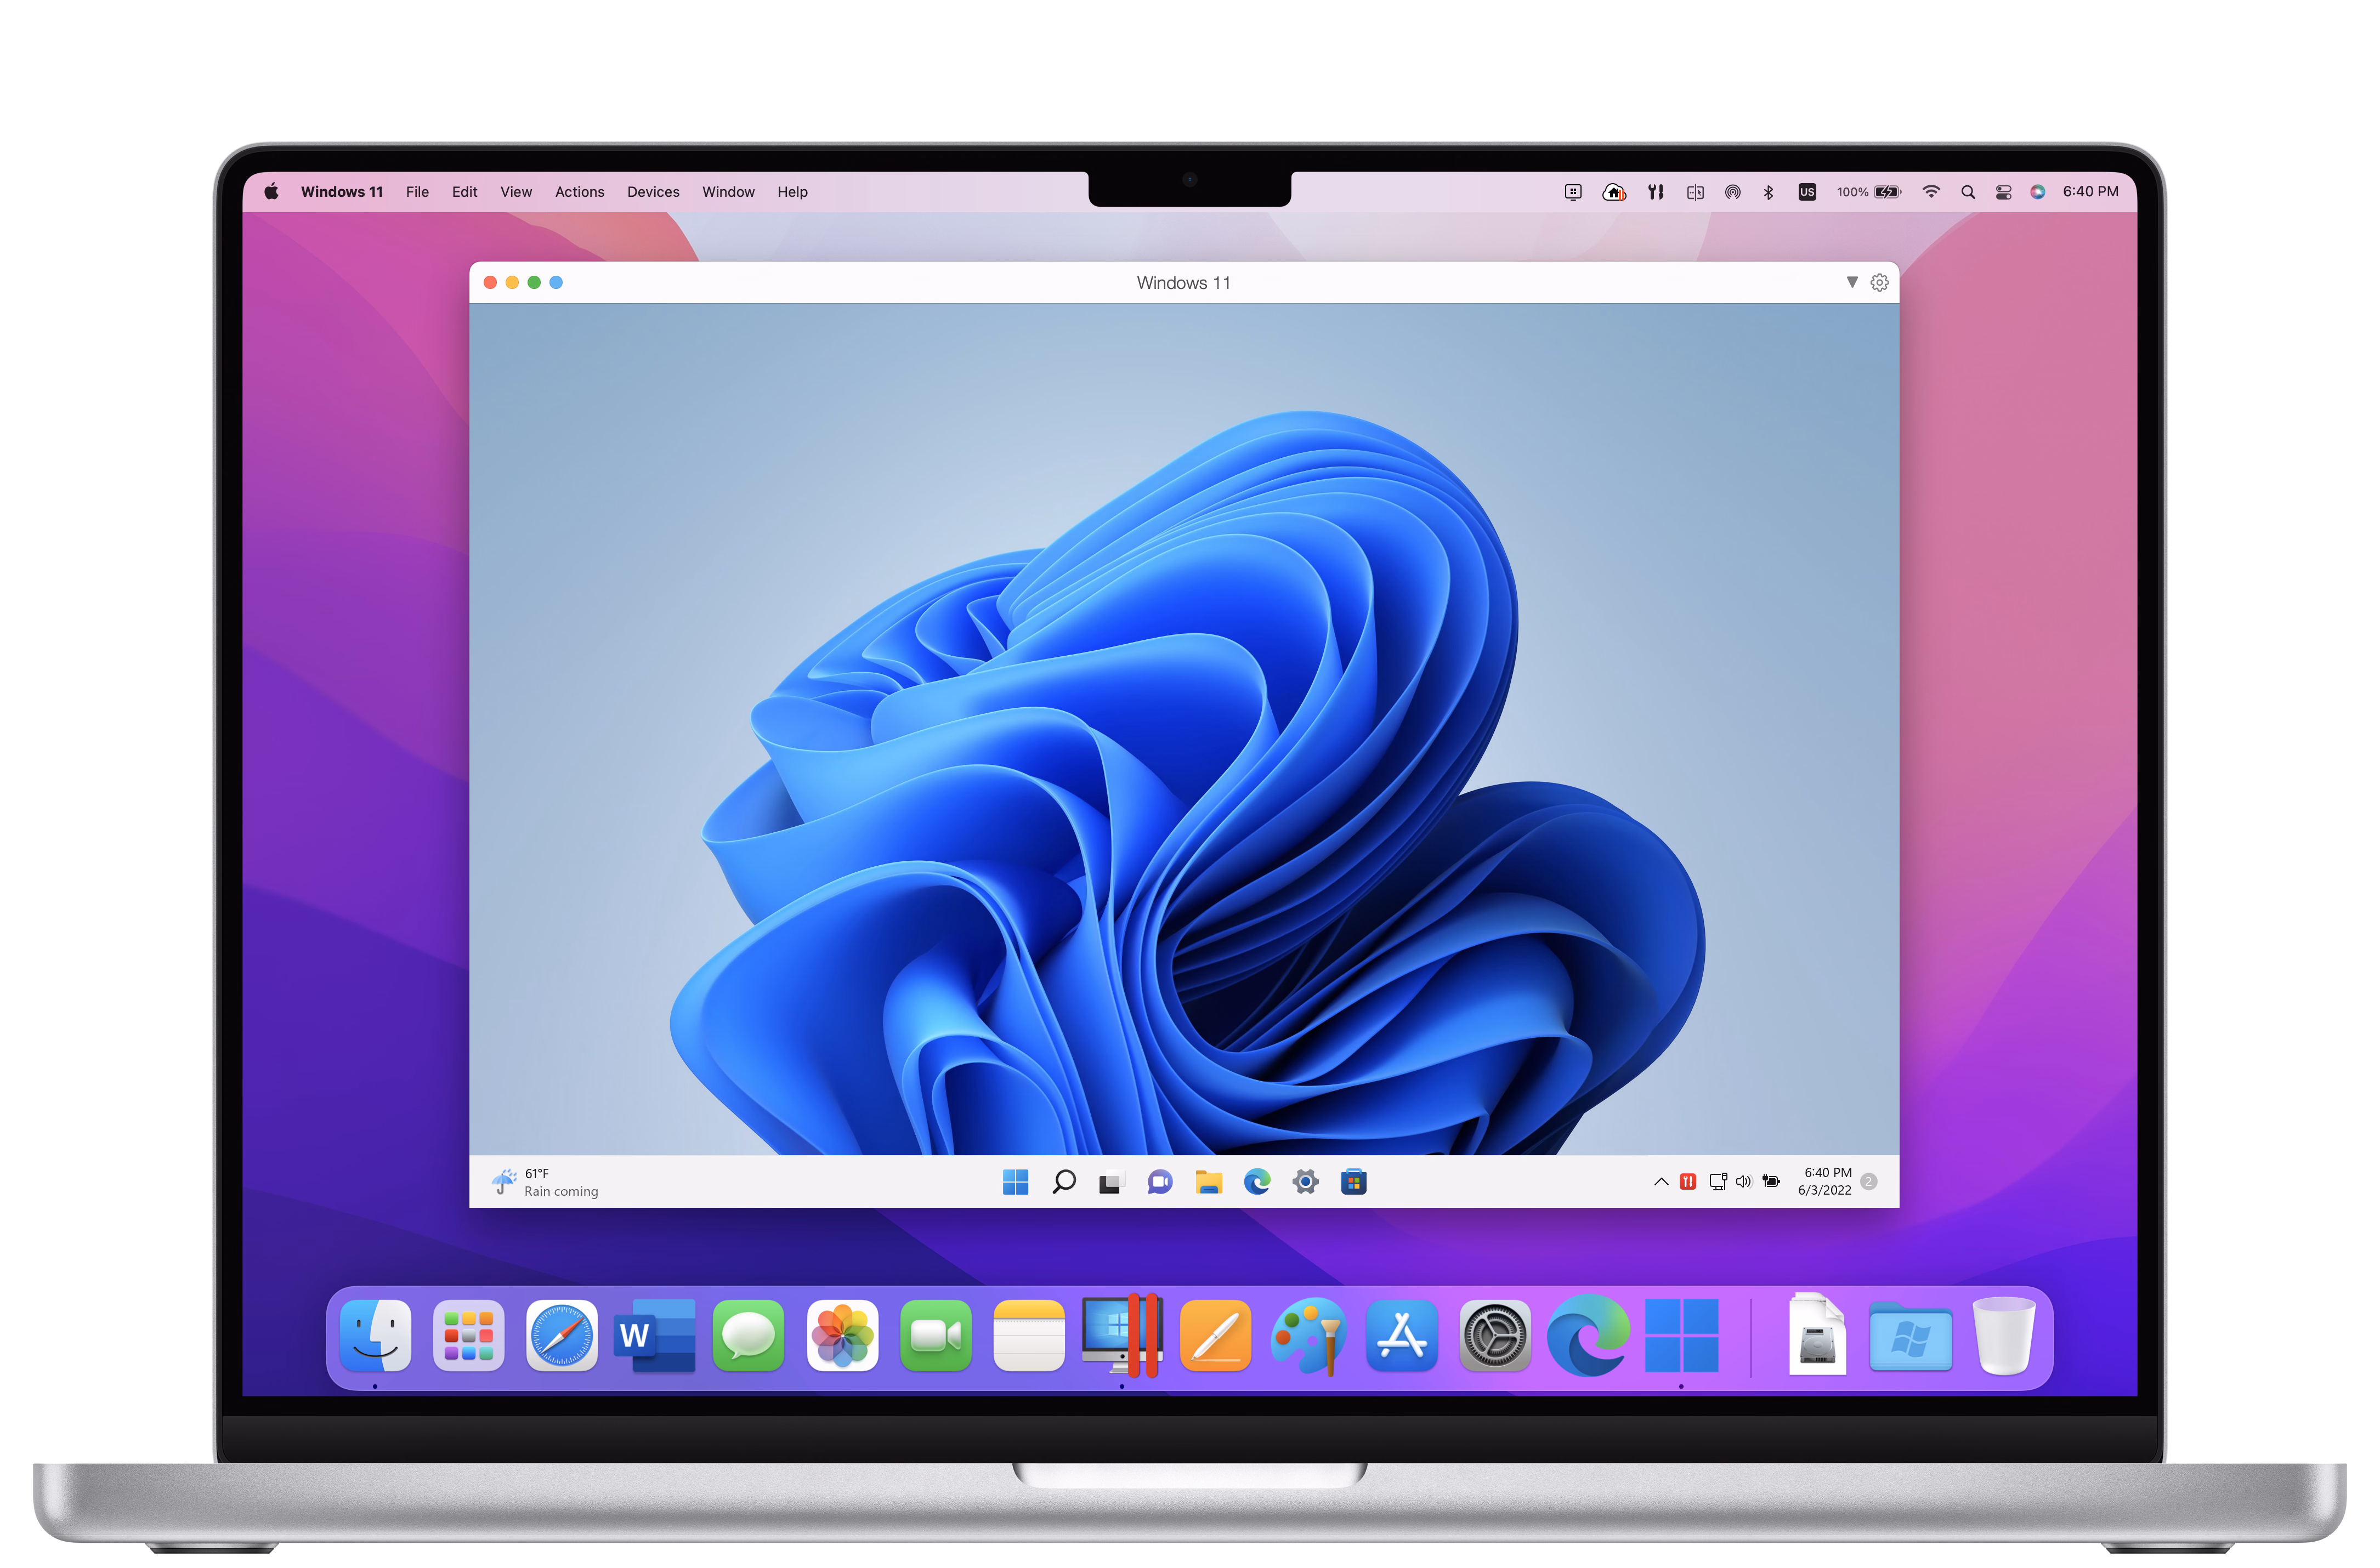This screenshot has height=1568, width=2380.
Task: Open network status icon in Windows tray
Action: pos(1718,1182)
